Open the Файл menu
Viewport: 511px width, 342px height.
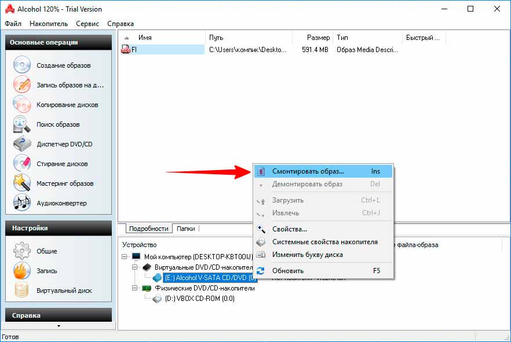13,23
